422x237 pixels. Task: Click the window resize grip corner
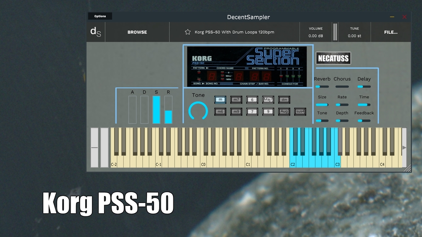click(x=407, y=168)
